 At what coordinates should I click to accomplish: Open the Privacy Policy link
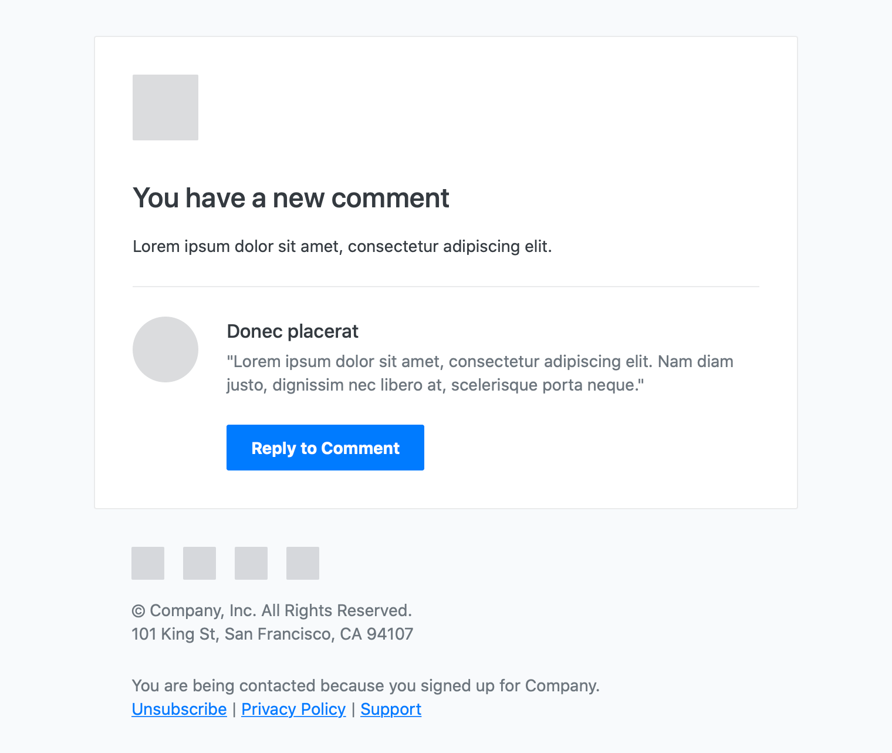pyautogui.click(x=293, y=709)
